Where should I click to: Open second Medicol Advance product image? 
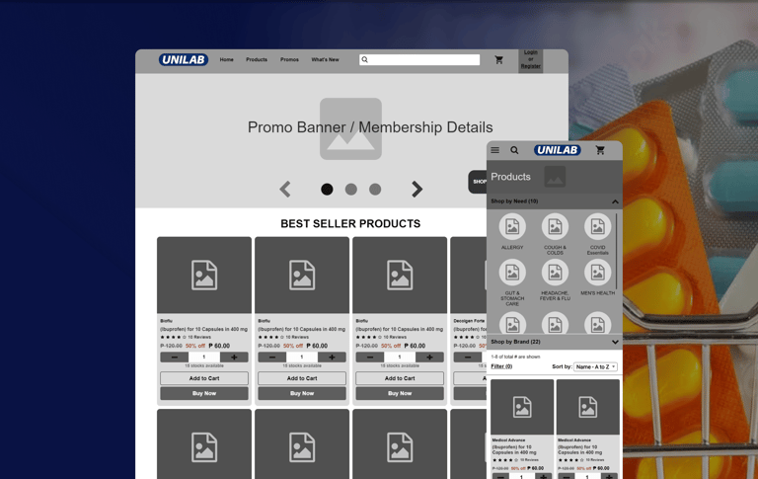pos(588,407)
